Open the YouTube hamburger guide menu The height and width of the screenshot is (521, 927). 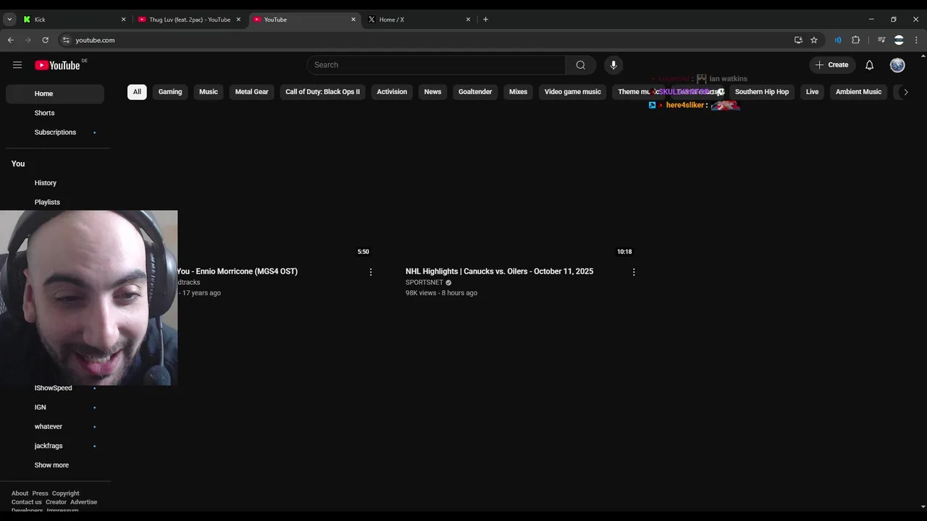(17, 65)
